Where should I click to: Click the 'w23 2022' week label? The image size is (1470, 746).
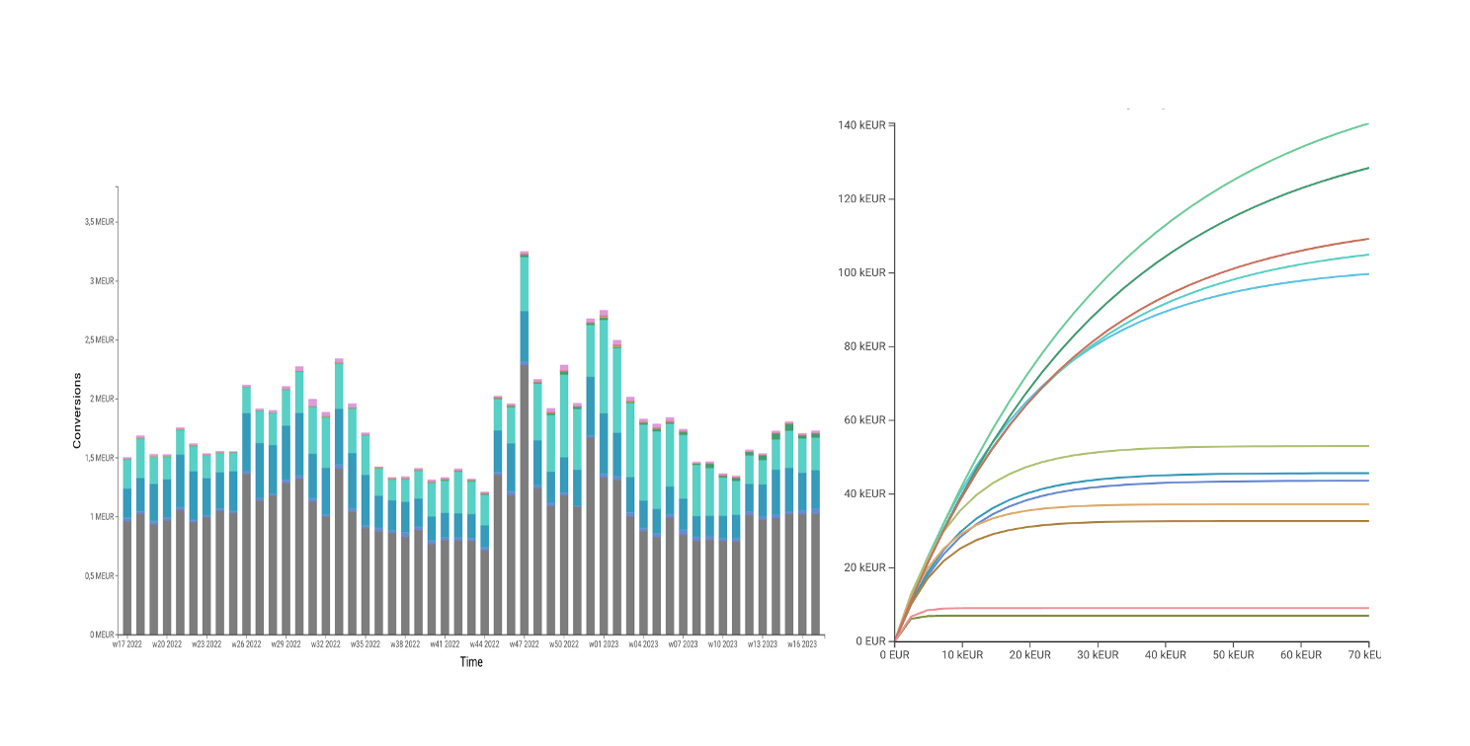coord(206,644)
